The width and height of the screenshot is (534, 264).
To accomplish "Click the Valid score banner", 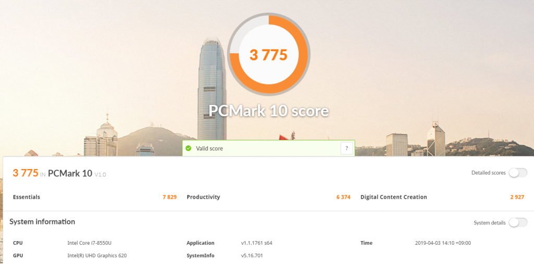I will [x=269, y=148].
